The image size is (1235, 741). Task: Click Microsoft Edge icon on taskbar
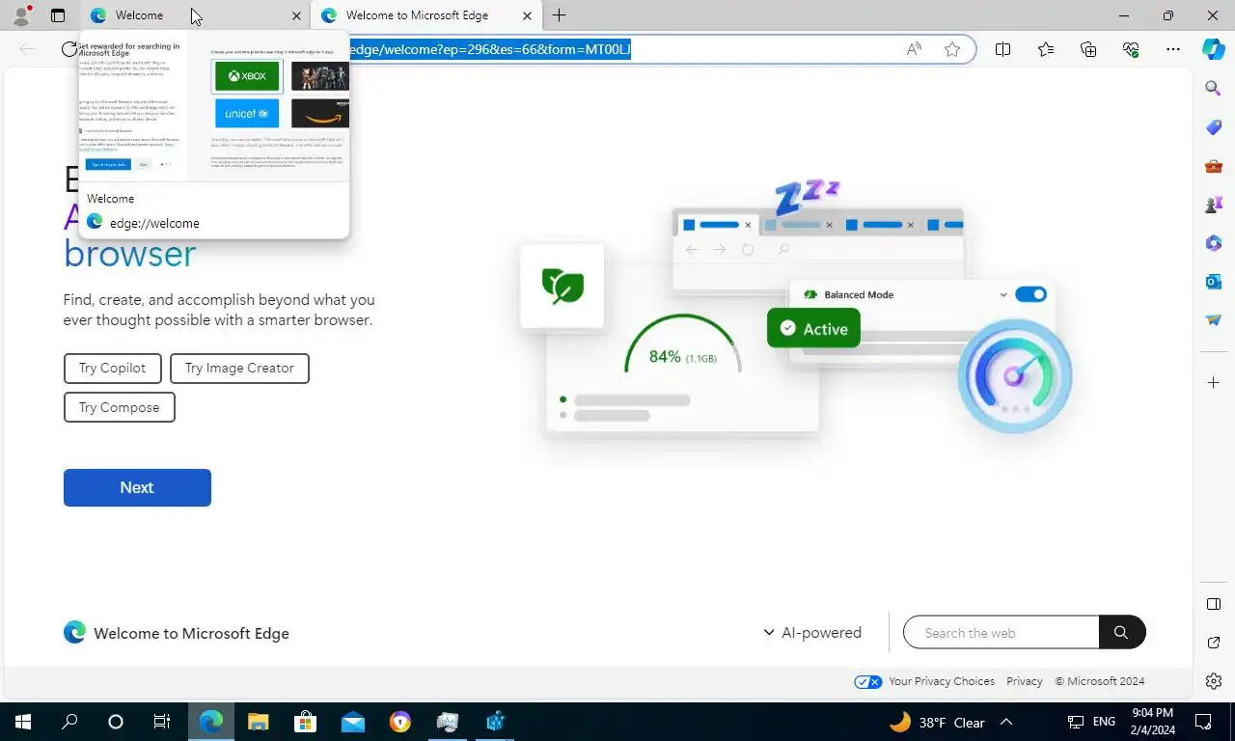(x=210, y=722)
